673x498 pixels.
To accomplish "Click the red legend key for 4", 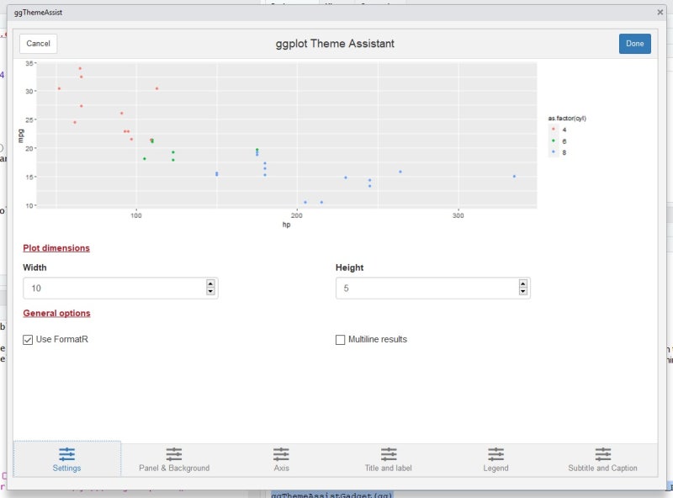I will click(x=554, y=130).
